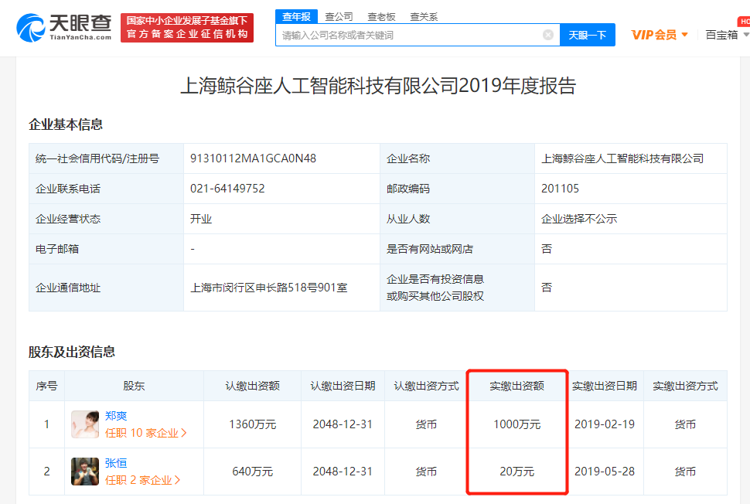Select 企业选择不公示 employee count value
This screenshot has width=750, height=504.
579,219
